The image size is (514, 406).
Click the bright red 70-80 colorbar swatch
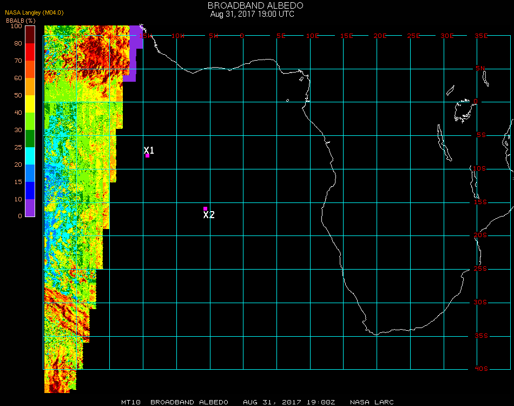click(x=30, y=52)
